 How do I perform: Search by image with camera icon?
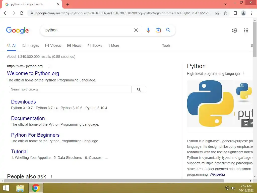158,30
